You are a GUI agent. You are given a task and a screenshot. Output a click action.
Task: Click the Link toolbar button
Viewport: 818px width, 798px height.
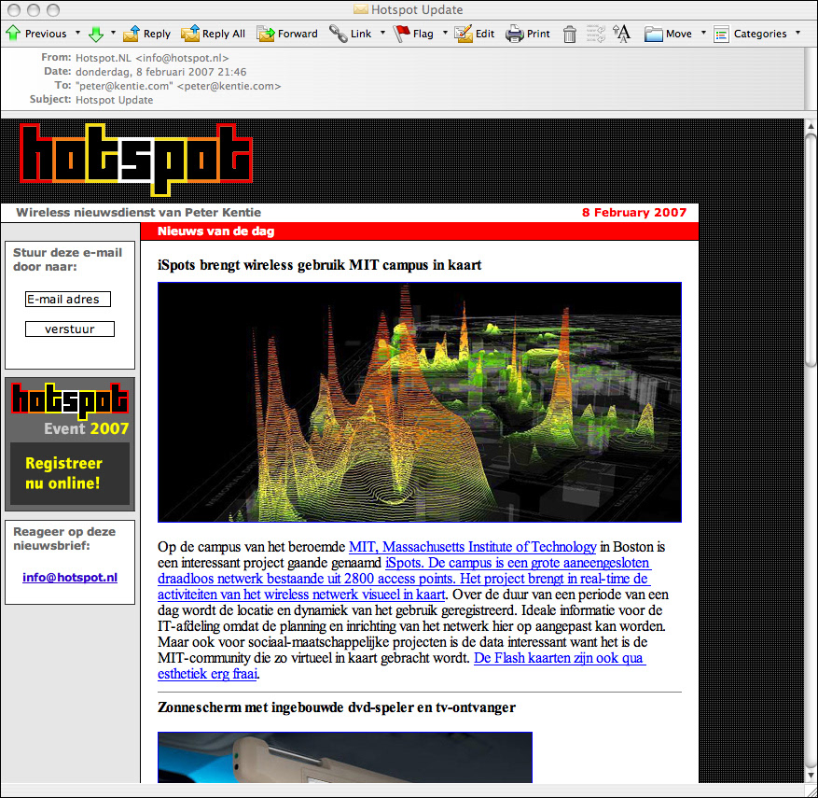350,34
